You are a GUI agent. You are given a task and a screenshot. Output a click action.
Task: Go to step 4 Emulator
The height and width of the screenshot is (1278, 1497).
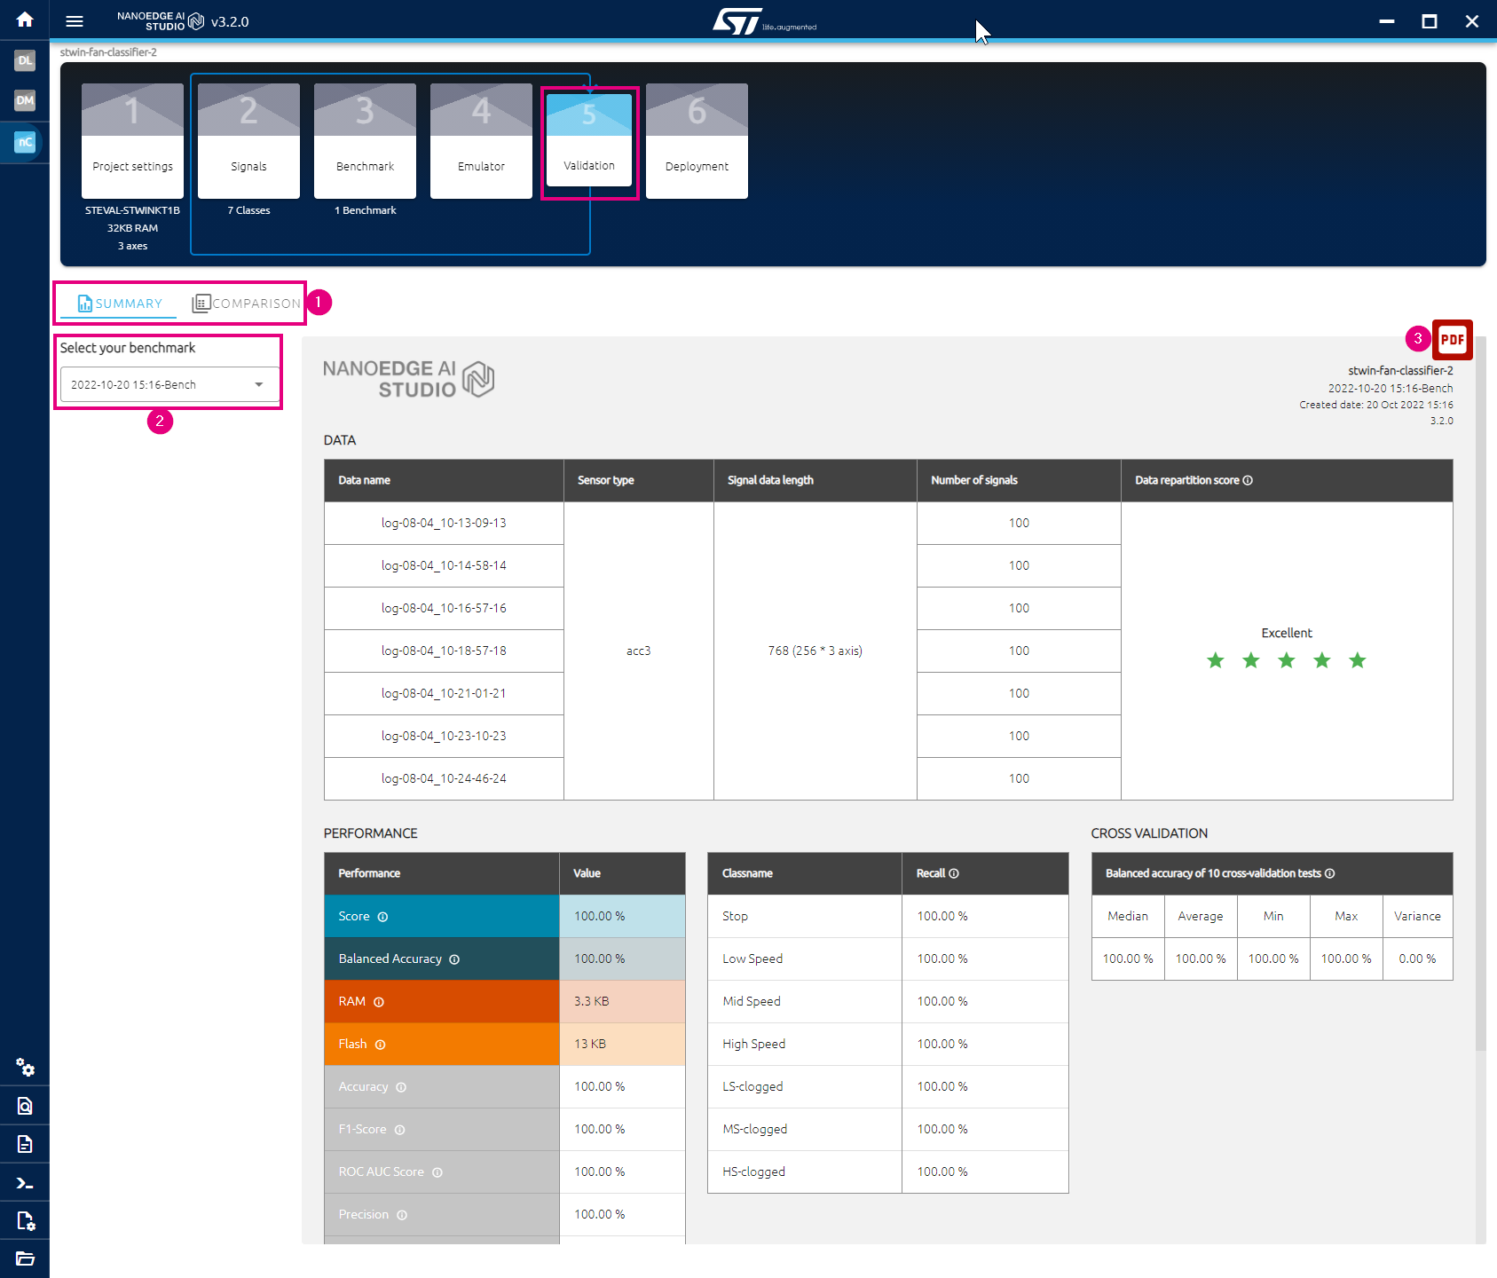pos(481,140)
